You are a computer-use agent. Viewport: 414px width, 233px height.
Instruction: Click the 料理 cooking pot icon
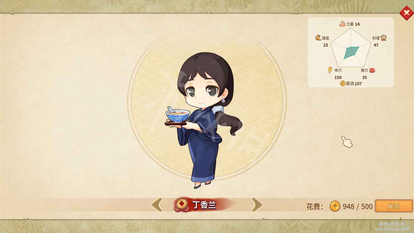point(384,38)
